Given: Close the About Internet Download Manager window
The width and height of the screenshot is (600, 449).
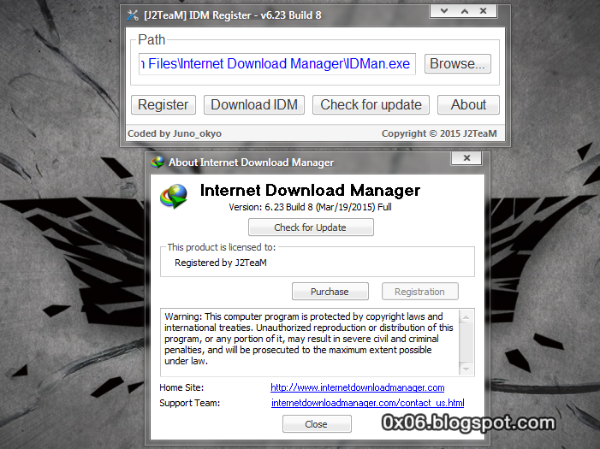Looking at the screenshot, I should click(466, 158).
